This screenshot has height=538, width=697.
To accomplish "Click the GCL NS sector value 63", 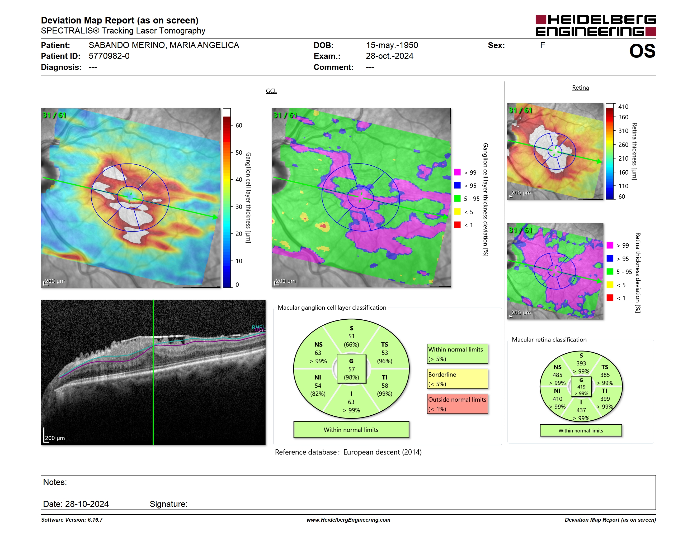I will [318, 353].
